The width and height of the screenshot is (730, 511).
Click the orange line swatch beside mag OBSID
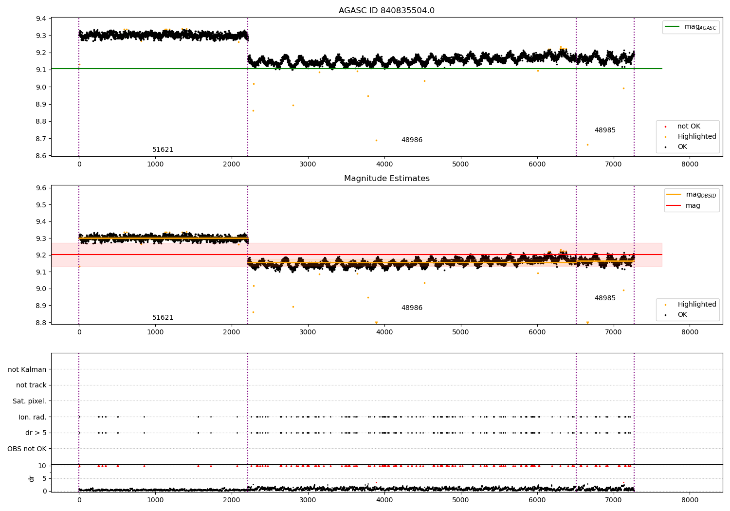click(x=674, y=195)
